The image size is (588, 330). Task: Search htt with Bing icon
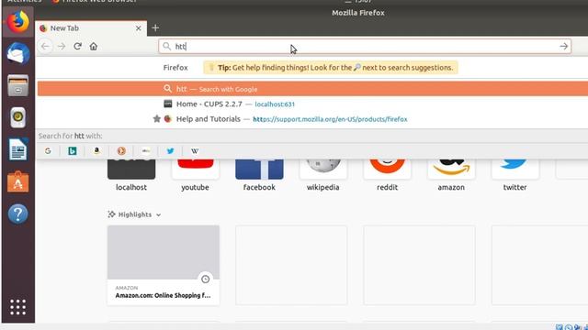pos(73,150)
